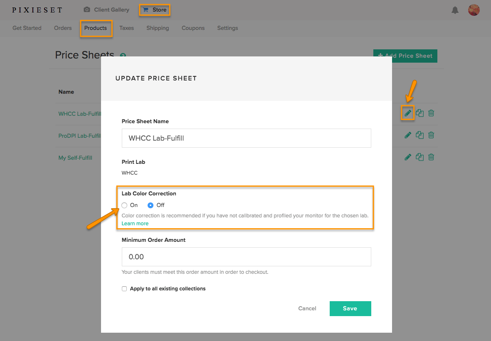491x341 pixels.
Task: Click the Price Sheets help icon
Action: tap(123, 55)
